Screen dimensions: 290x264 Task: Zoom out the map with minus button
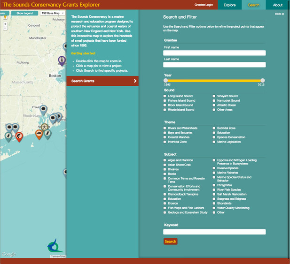(x=5, y=28)
